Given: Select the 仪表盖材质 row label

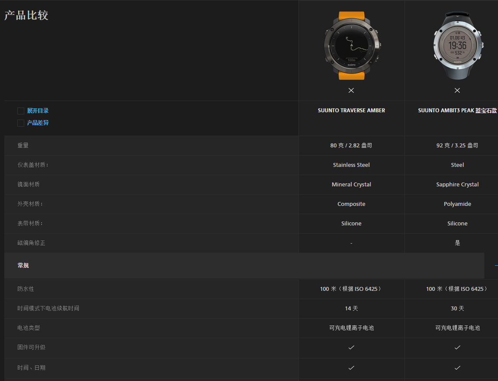Looking at the screenshot, I should [x=33, y=165].
